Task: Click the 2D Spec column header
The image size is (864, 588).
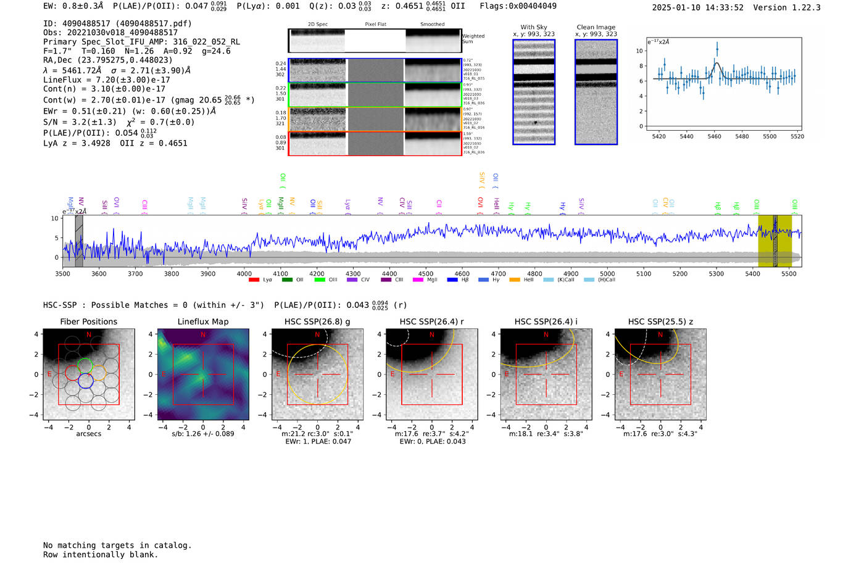Action: [318, 25]
